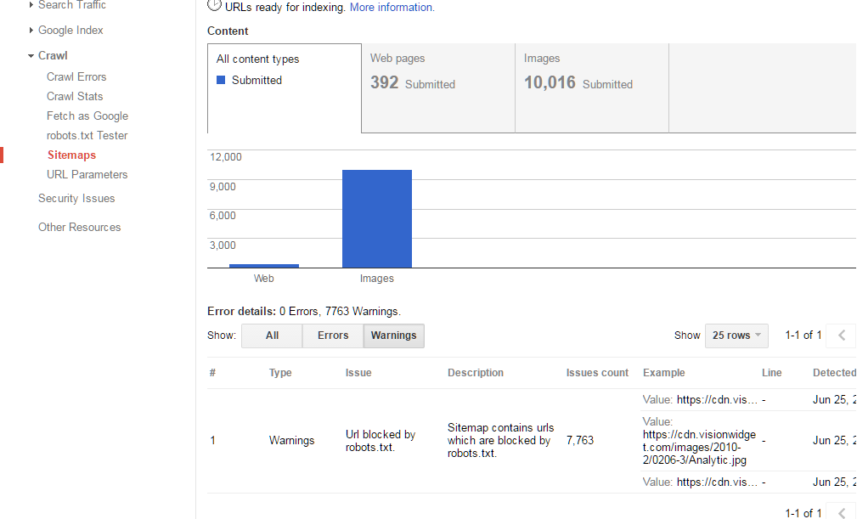The height and width of the screenshot is (519, 857).
Task: Go to Security Issues
Action: [x=76, y=198]
